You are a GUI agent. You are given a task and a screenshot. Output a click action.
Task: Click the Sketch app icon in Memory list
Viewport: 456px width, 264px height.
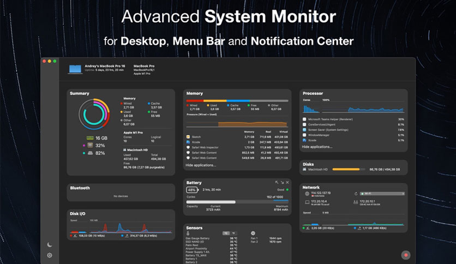(188, 137)
